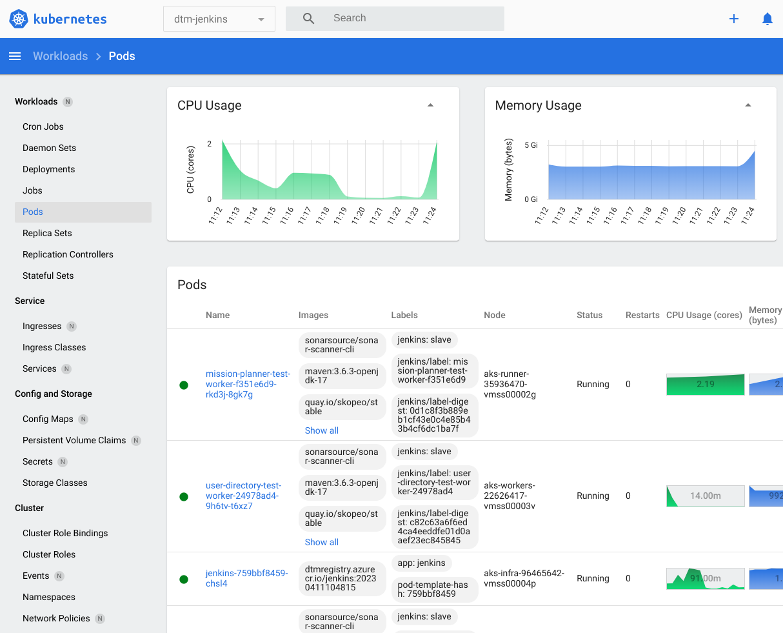Open Events in sidebar
The width and height of the screenshot is (783, 633).
click(35, 576)
